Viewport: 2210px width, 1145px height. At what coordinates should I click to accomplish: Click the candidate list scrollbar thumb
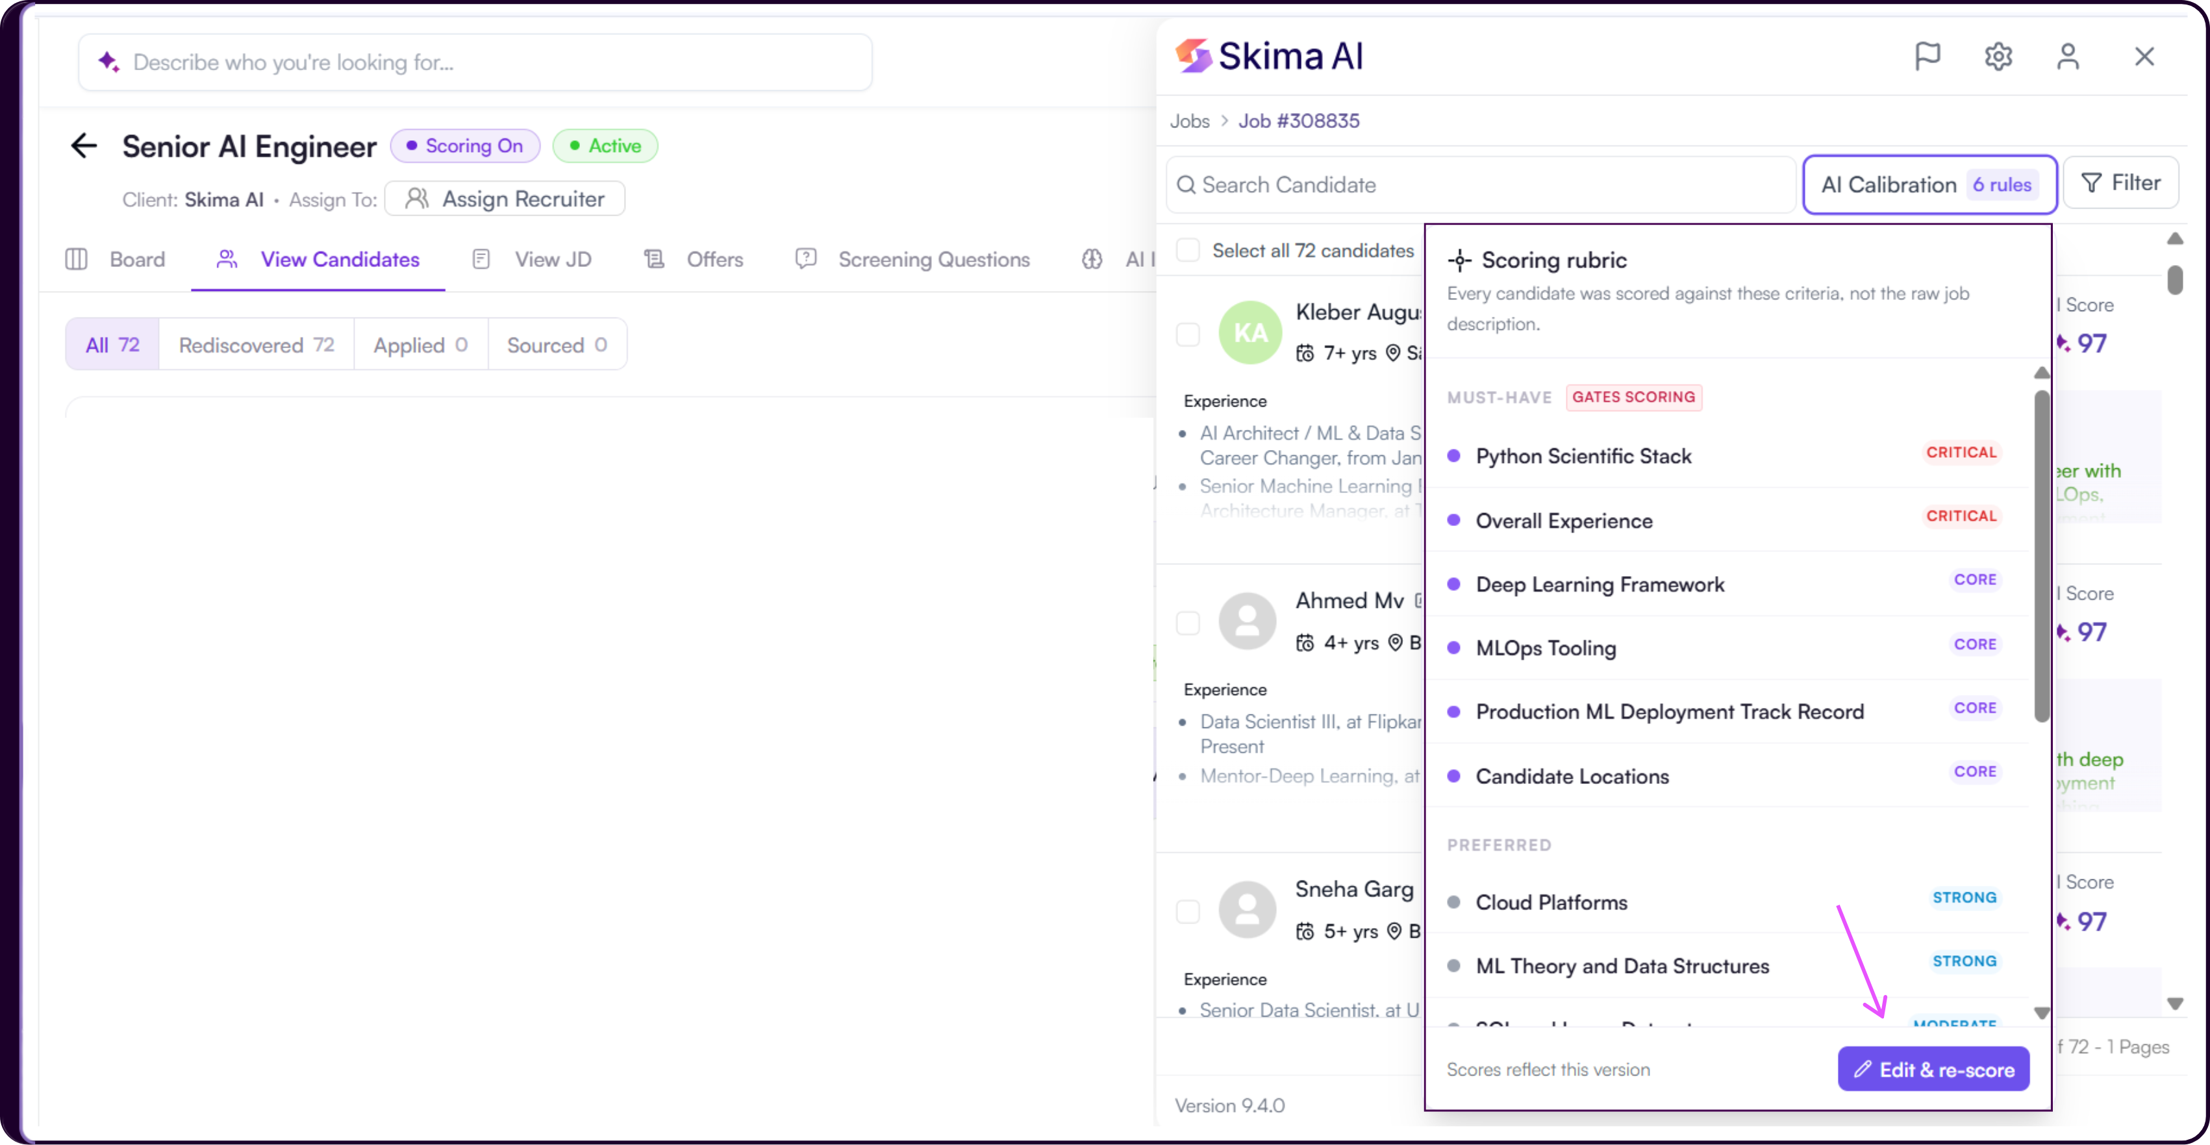(2175, 280)
